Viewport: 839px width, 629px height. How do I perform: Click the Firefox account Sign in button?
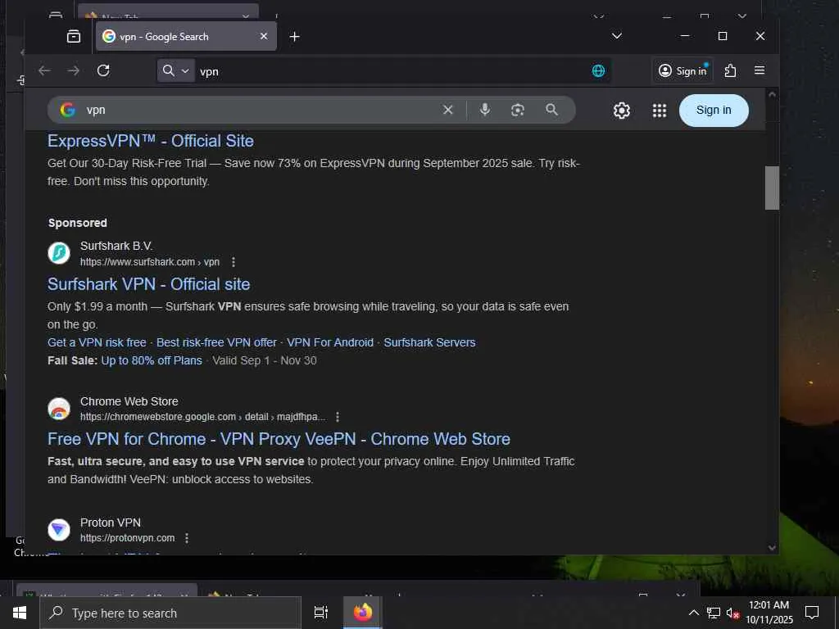683,70
